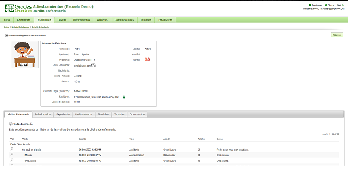Click the red warning triangle alert icon
This screenshot has height=195, width=348.
(148, 60)
